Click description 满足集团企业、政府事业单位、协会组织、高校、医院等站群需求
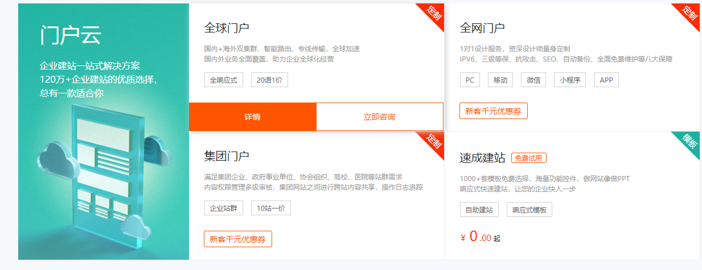The width and height of the screenshot is (702, 270). pos(303,177)
